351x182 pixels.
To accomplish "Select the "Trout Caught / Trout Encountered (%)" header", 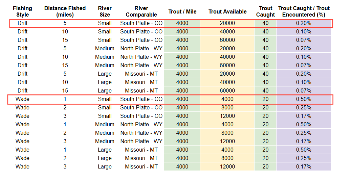I will (x=304, y=11).
